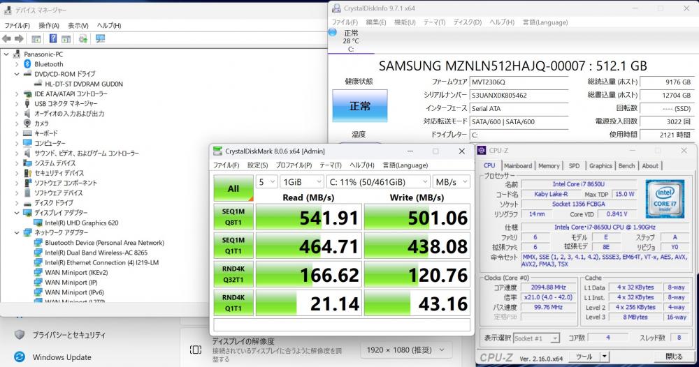
Task: Click the audio input/output (オーディオ) speaker icon
Action: pyautogui.click(x=28, y=114)
